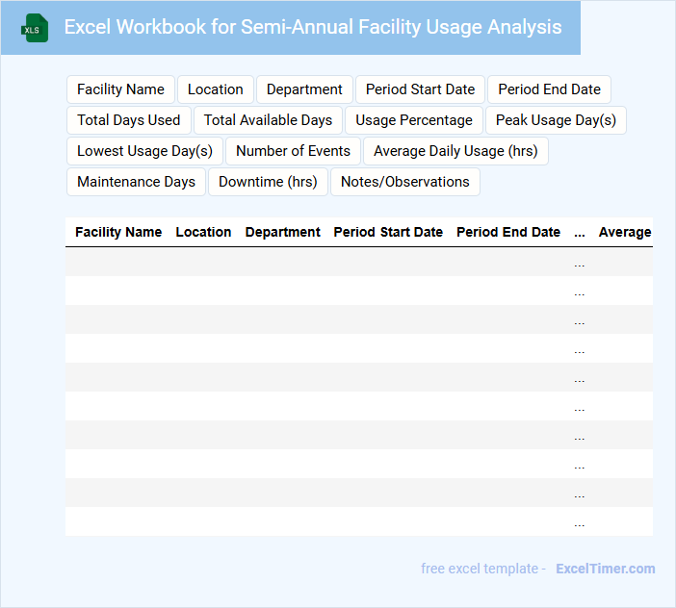676x608 pixels.
Task: Click the Total Available Days tag
Action: pos(268,120)
